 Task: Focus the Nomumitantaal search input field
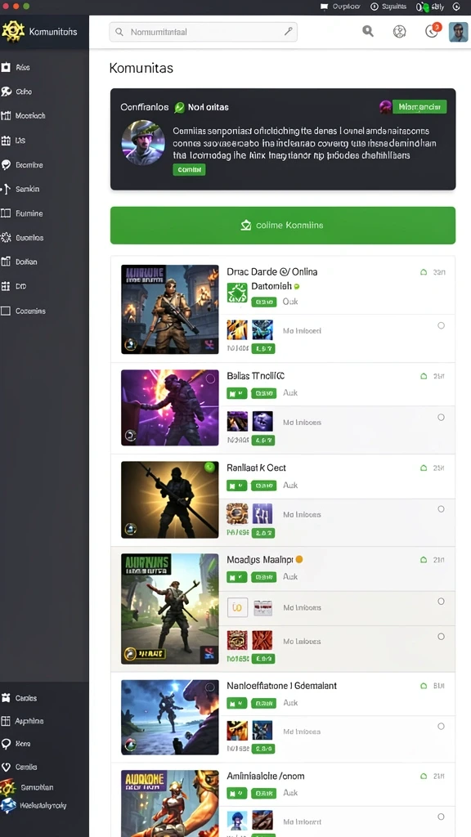tap(203, 32)
